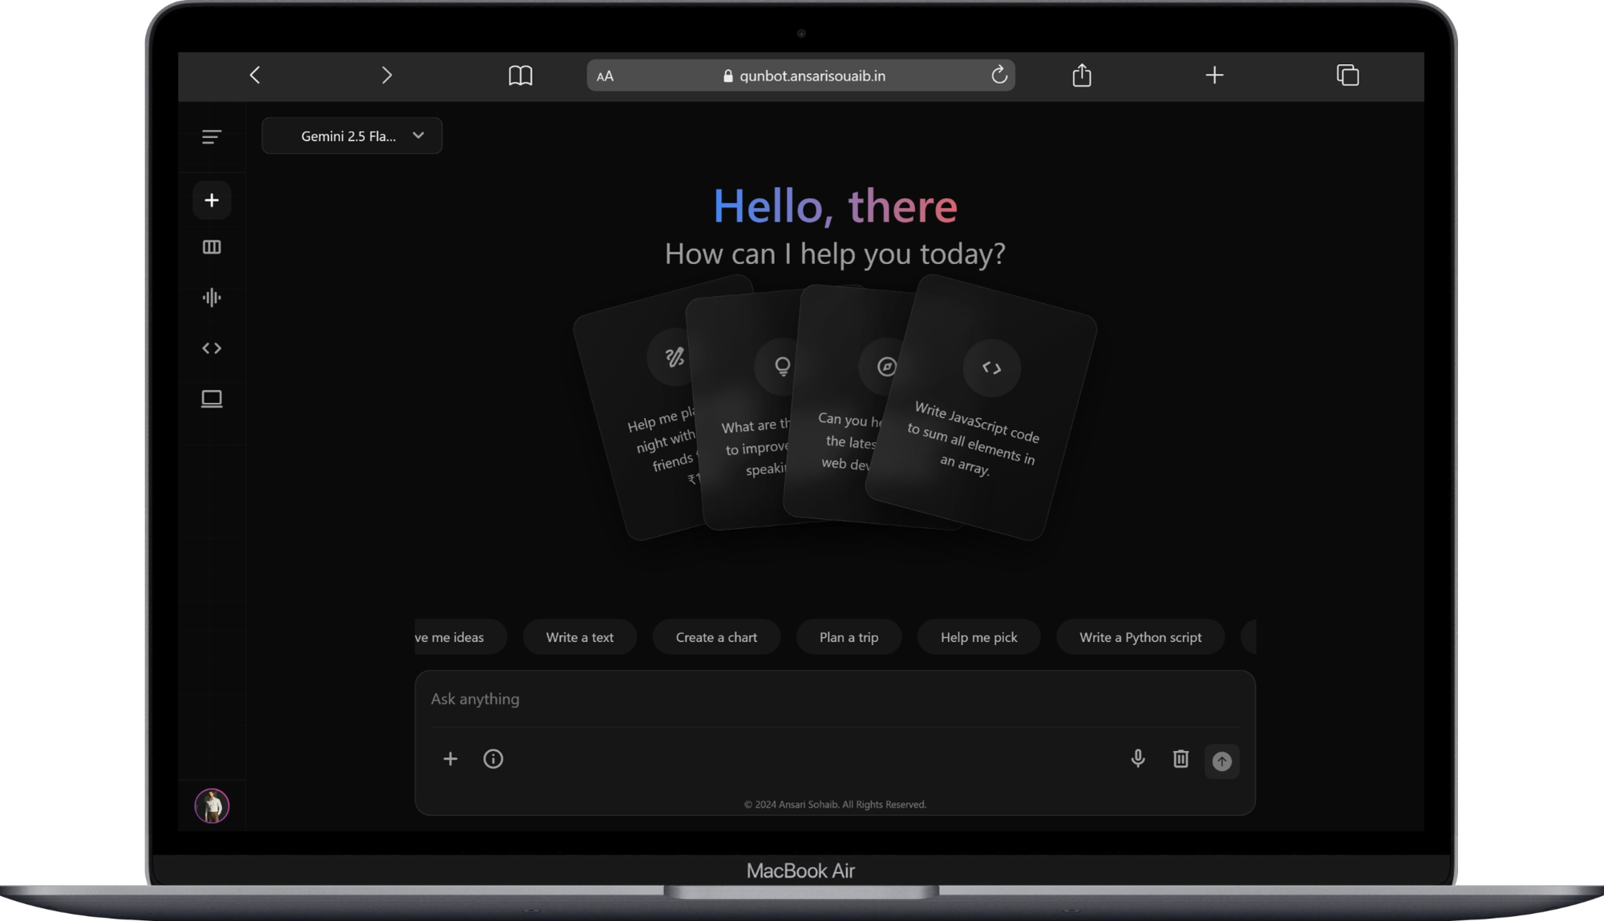Viewport: 1604px width, 921px height.
Task: Open the bookmarks book icon
Action: tap(520, 75)
